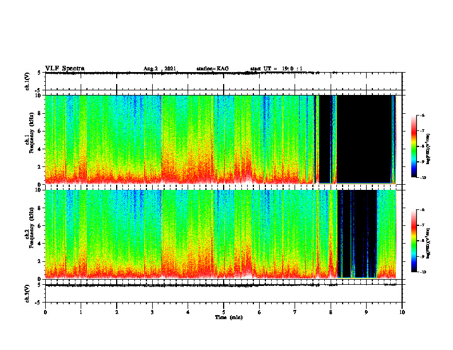The width and height of the screenshot is (453, 350).
Task: Click the black data gap in ch.2 spectrogram
Action: (x=357, y=234)
